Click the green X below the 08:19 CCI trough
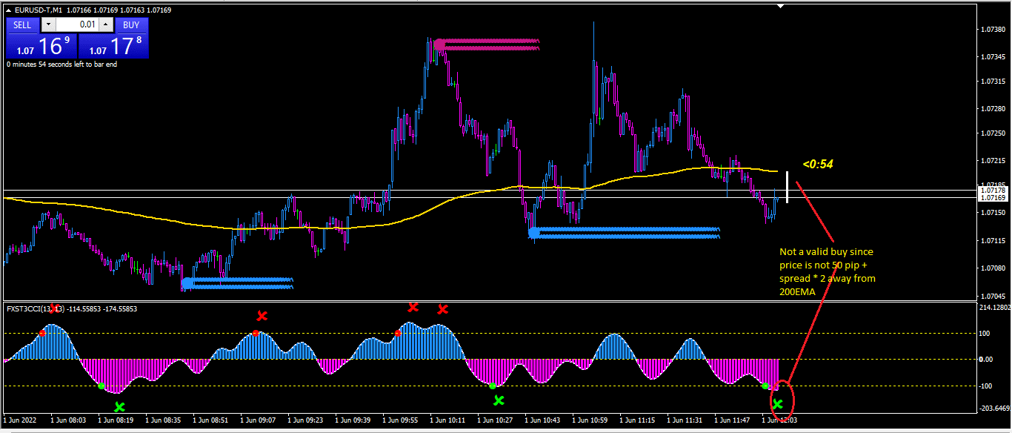This screenshot has width=1012, height=433. (119, 406)
